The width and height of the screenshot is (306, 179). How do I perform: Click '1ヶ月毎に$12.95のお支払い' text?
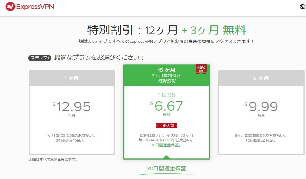click(x=71, y=136)
